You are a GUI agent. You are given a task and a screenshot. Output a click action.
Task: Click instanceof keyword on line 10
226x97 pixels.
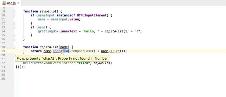66,15
